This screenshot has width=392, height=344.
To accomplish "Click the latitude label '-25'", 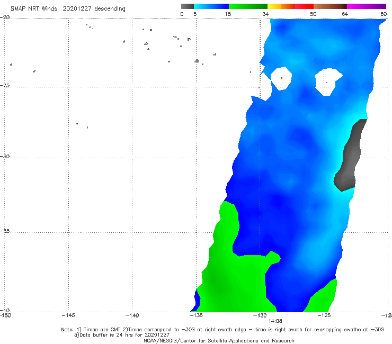I will pyautogui.click(x=5, y=85).
